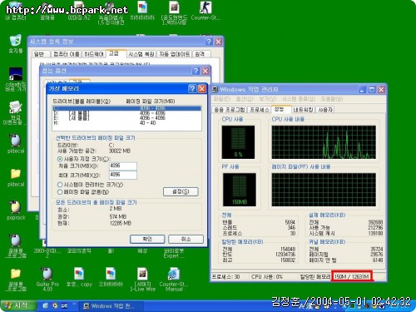
Task: Click the 페이지 파일(PF) 사용 내용 graph
Action: (324, 190)
